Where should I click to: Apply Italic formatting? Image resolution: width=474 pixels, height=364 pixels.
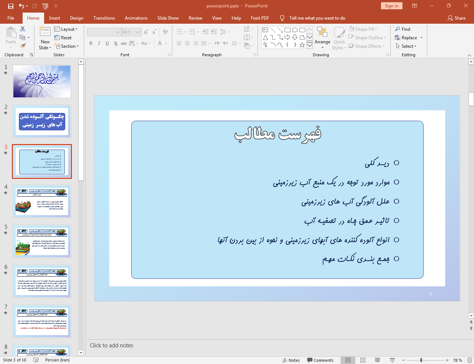coord(99,43)
